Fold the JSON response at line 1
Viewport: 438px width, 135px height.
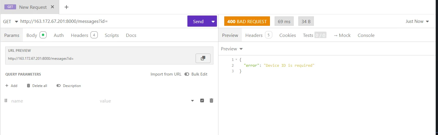point(237,60)
